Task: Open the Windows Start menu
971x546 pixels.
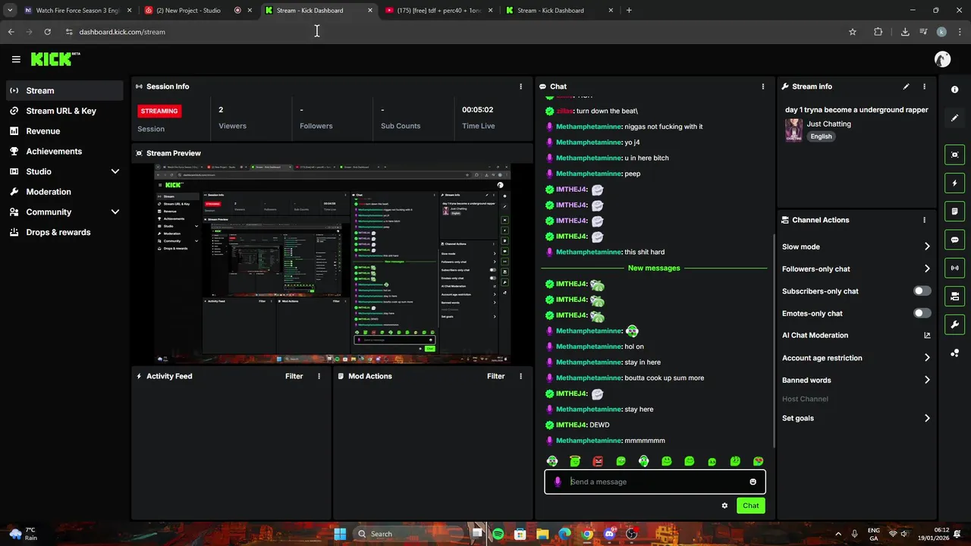Action: 340,534
